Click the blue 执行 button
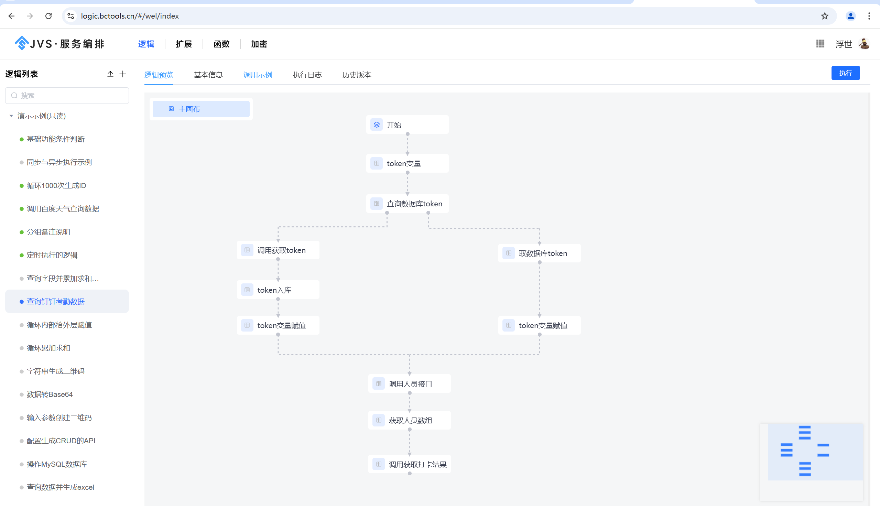This screenshot has width=880, height=509. click(x=845, y=73)
